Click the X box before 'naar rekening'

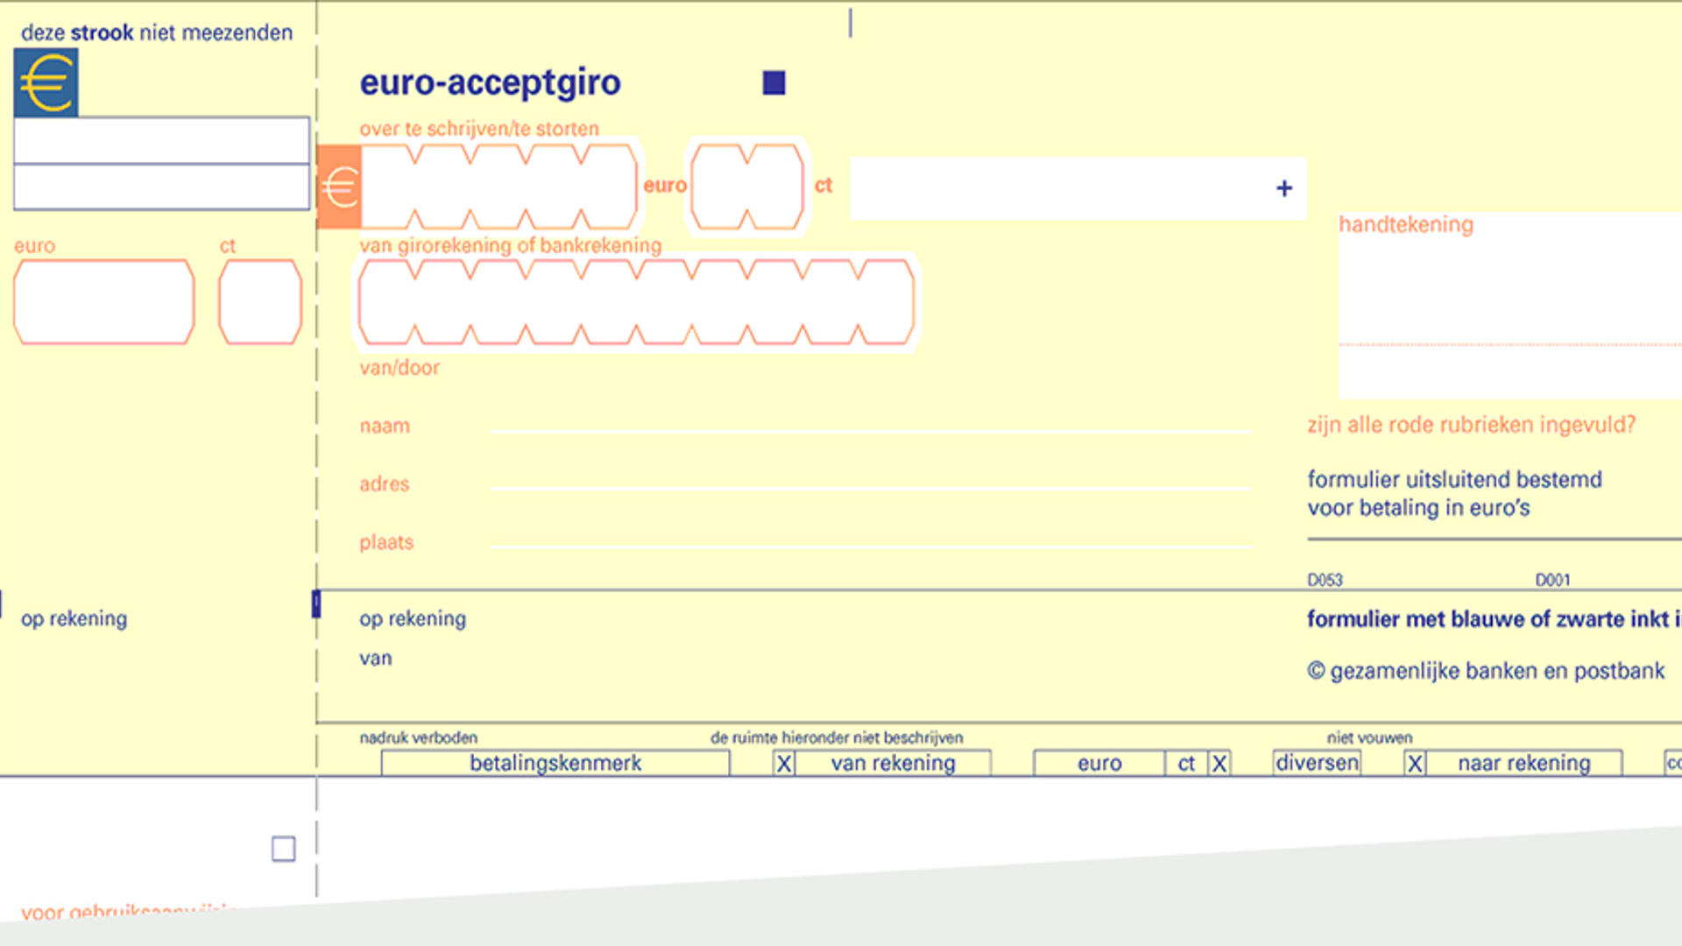[1415, 764]
